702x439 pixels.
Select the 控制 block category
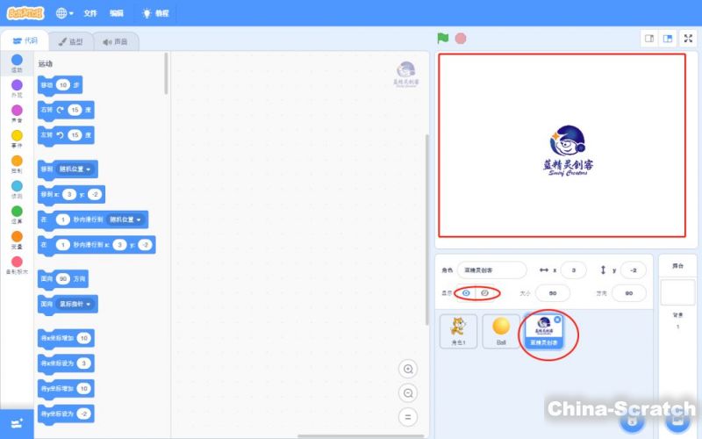pyautogui.click(x=17, y=164)
